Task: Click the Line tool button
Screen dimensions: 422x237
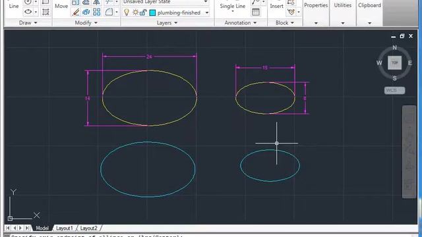Action: (14, 6)
